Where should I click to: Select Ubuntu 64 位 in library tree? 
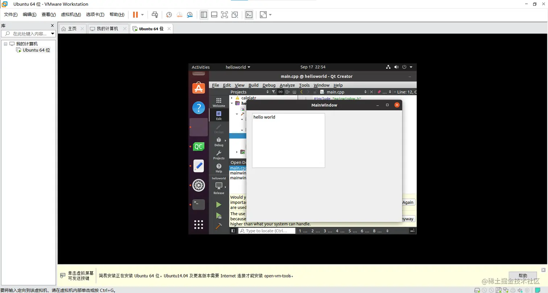click(x=36, y=50)
